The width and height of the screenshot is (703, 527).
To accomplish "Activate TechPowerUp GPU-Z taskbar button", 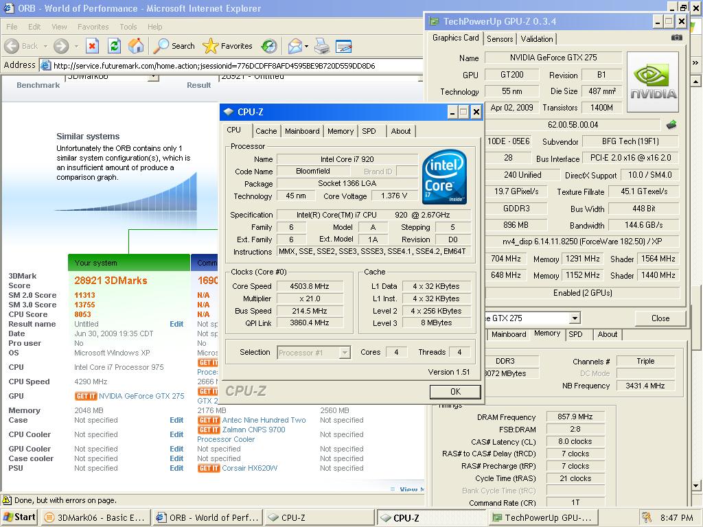I will click(544, 517).
